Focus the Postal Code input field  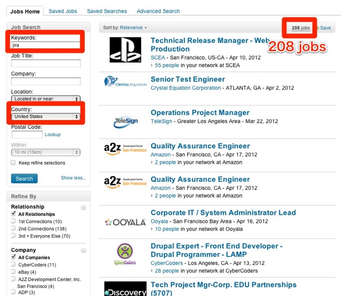tap(27, 135)
